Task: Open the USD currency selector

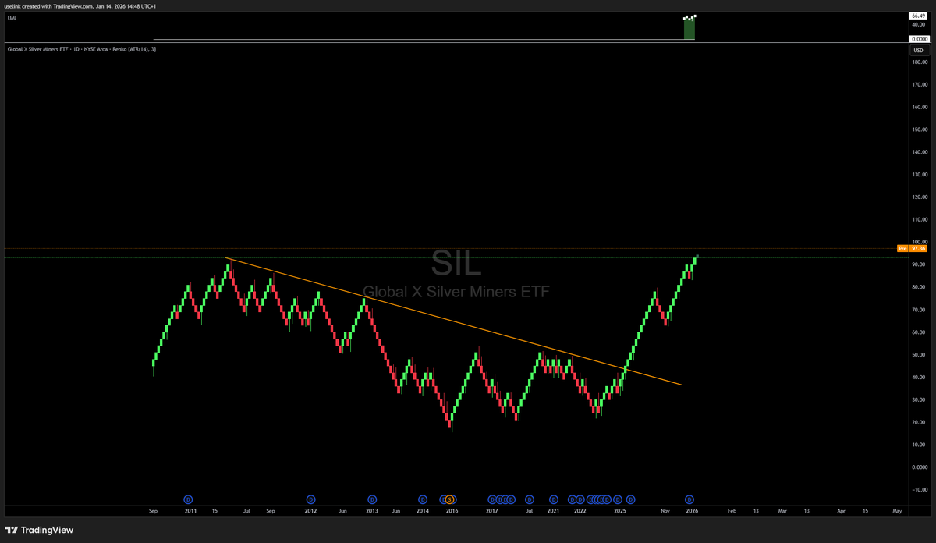Action: [918, 51]
